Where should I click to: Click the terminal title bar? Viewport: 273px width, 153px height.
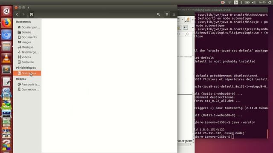click(x=223, y=10)
